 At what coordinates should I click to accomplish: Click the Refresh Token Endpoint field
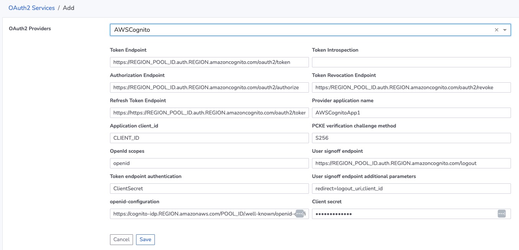click(x=209, y=113)
